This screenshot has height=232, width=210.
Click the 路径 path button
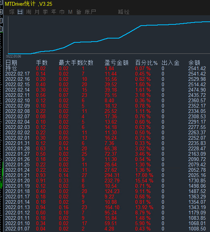(x=124, y=12)
